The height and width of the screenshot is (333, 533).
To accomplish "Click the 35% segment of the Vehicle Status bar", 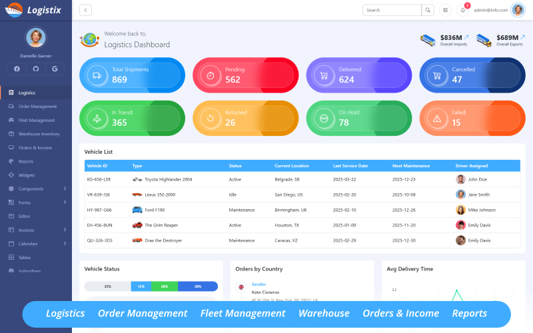I will coord(107,286).
